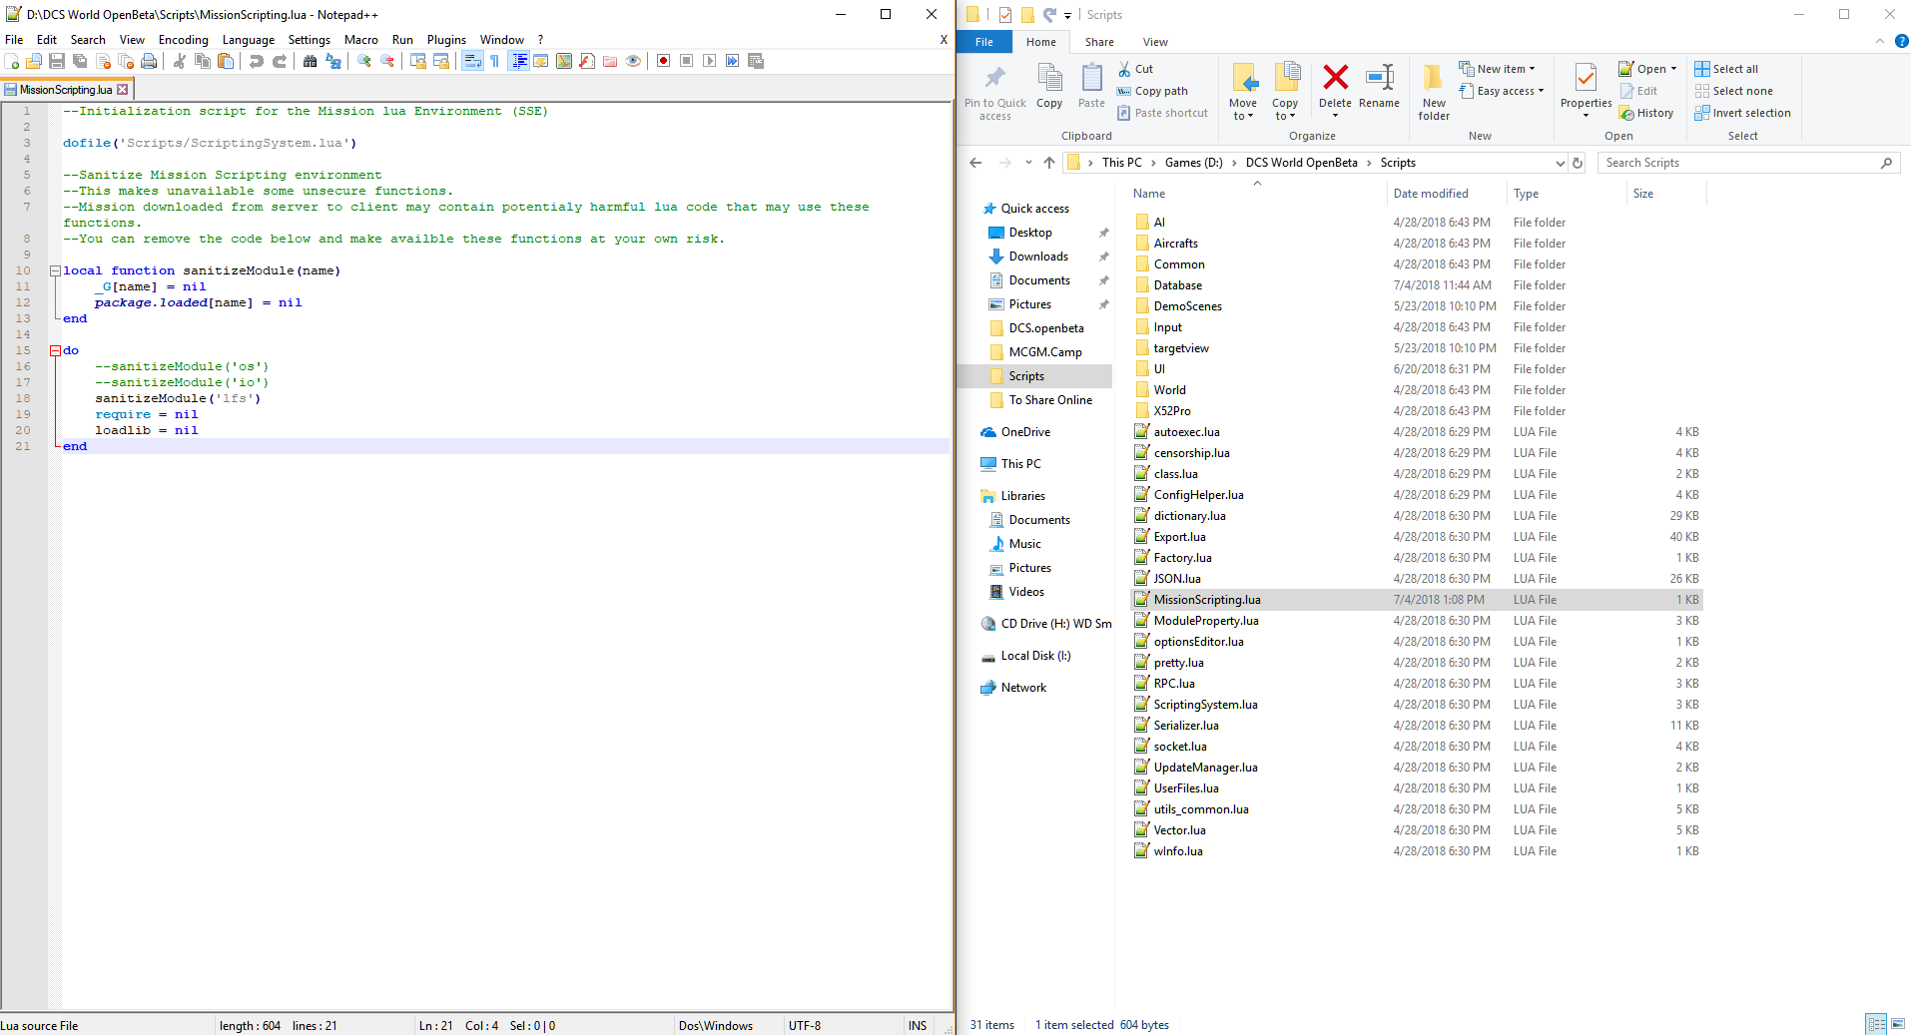Click the Save All toolbar icon
The height and width of the screenshot is (1035, 1911).
coord(80,61)
